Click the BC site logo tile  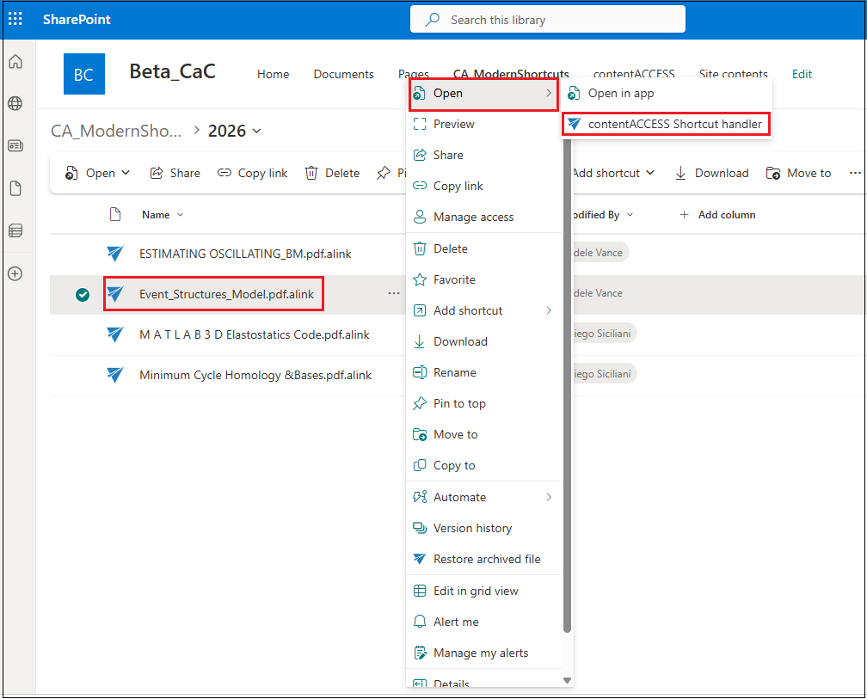(83, 74)
